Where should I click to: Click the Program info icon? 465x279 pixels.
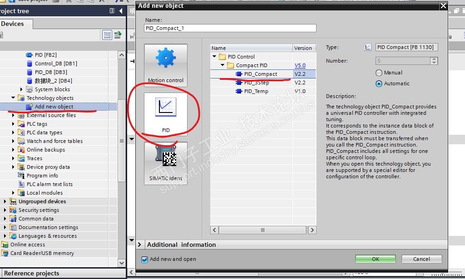pyautogui.click(x=21, y=175)
